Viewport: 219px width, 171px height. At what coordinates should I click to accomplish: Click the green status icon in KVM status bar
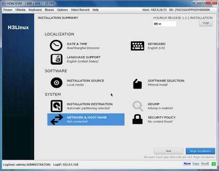pos(213,164)
